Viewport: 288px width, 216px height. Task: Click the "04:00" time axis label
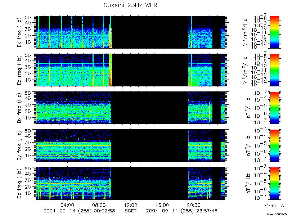click(68, 205)
